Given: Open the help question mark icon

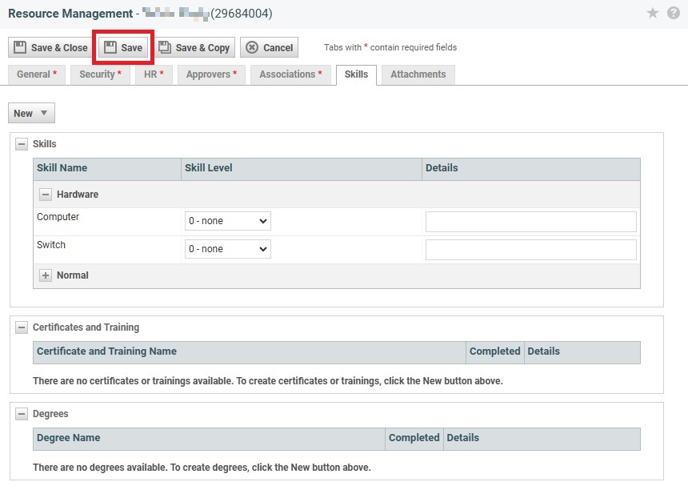Looking at the screenshot, I should (x=673, y=14).
